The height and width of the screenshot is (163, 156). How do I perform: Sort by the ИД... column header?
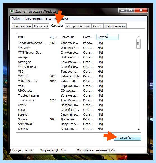53,37
